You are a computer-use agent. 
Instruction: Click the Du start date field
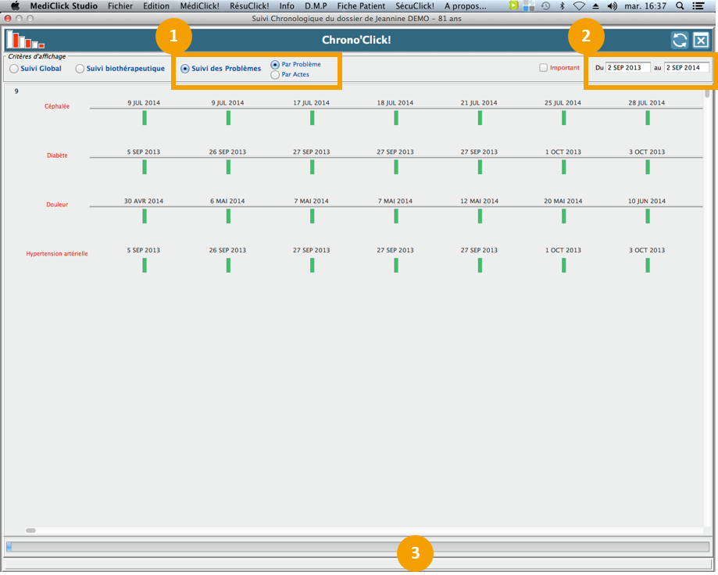click(x=627, y=68)
